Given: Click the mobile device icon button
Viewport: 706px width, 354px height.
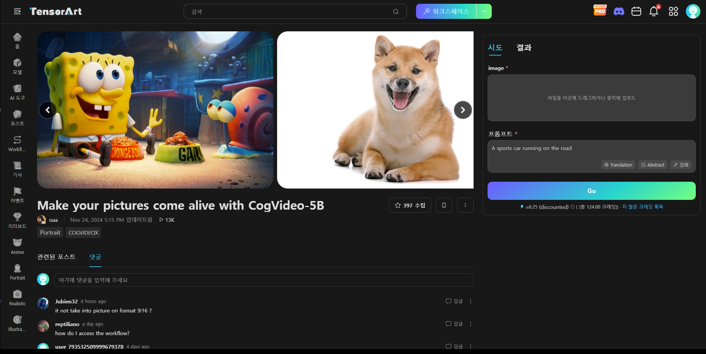Looking at the screenshot, I should [444, 205].
